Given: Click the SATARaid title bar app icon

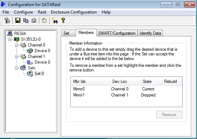Looking at the screenshot, I should click(x=3, y=4).
